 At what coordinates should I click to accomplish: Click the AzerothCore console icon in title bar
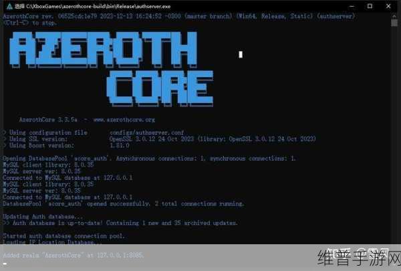[9, 6]
